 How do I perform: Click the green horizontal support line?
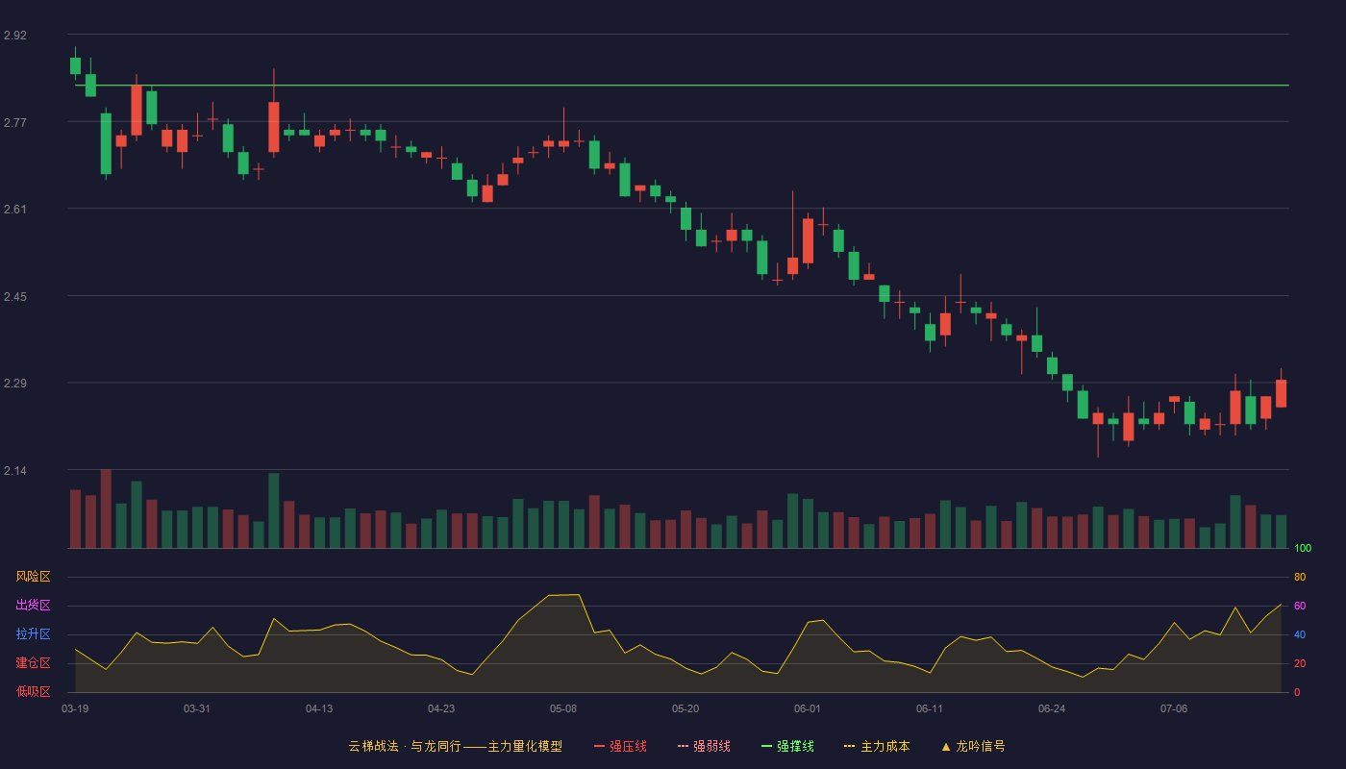(682, 86)
